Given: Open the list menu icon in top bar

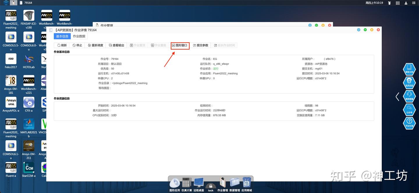Looking at the screenshot, I should click(414, 3).
